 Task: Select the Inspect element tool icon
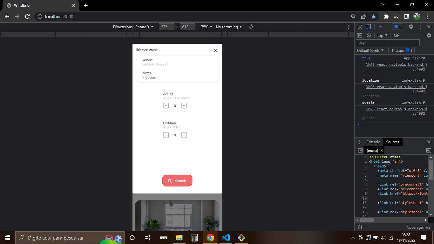(x=360, y=27)
